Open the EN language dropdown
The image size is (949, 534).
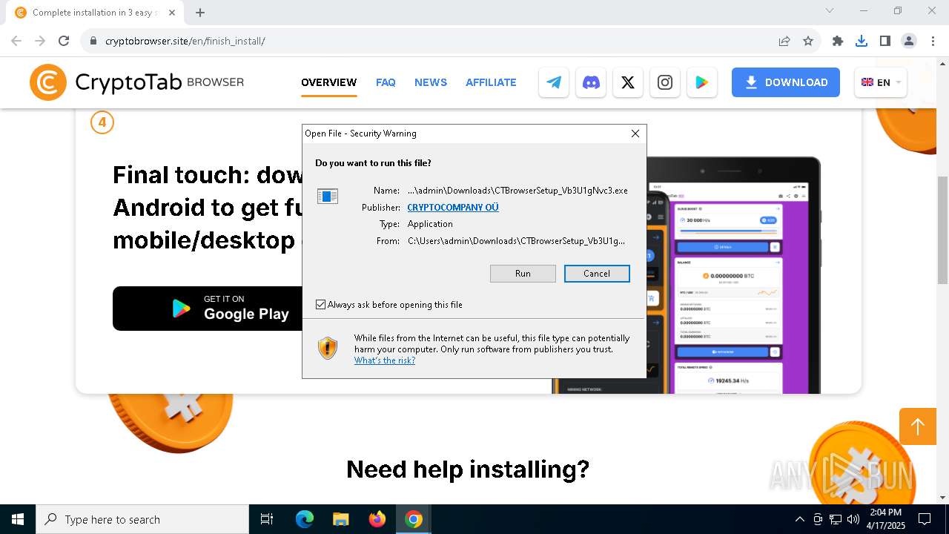881,82
